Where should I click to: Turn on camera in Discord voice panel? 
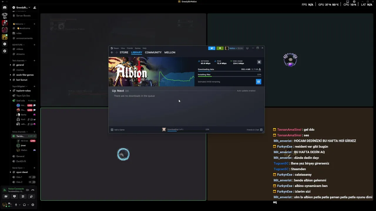[x=6, y=196]
